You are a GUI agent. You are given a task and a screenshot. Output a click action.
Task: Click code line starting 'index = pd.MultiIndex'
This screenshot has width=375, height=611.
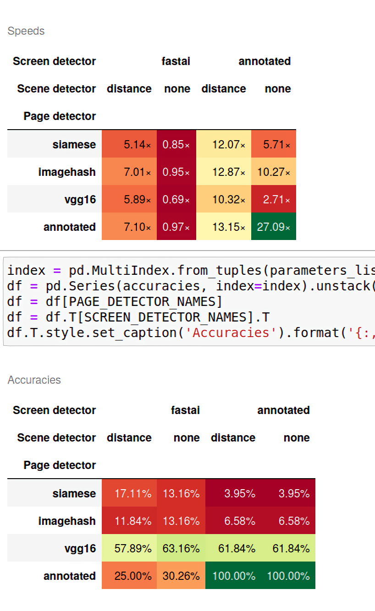click(x=191, y=270)
